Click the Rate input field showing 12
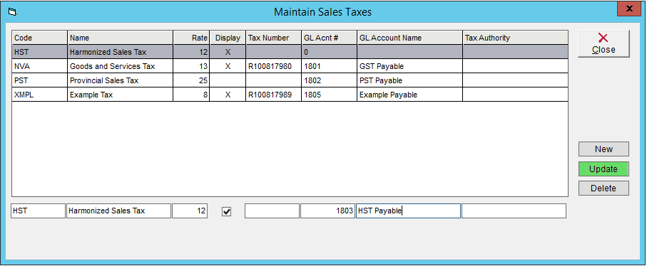The image size is (647, 266). click(190, 211)
